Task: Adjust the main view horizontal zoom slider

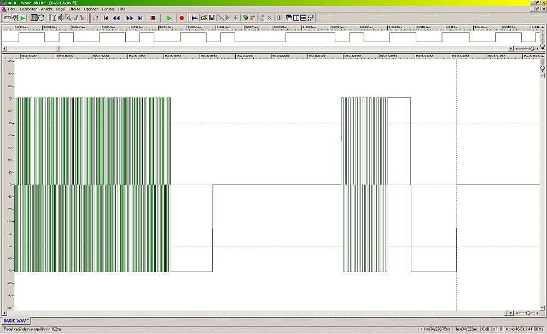Action: coord(528,313)
